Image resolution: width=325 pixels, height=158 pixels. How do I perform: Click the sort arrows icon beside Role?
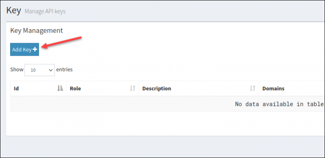(x=132, y=89)
